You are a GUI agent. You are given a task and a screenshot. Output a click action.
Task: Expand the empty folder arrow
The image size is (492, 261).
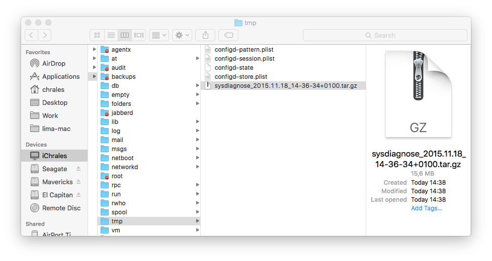click(197, 94)
